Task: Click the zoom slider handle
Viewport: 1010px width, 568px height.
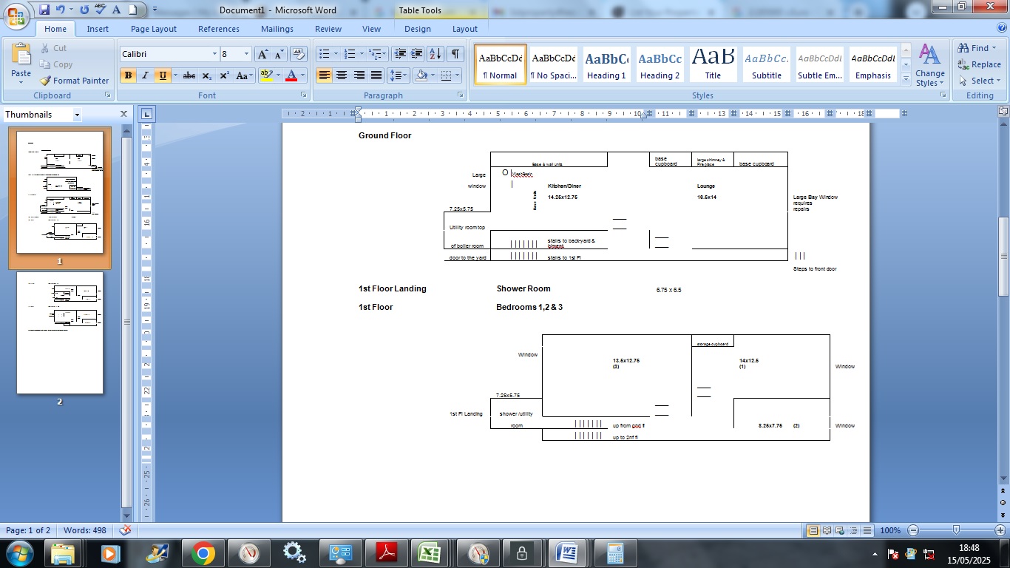Action: tap(956, 530)
